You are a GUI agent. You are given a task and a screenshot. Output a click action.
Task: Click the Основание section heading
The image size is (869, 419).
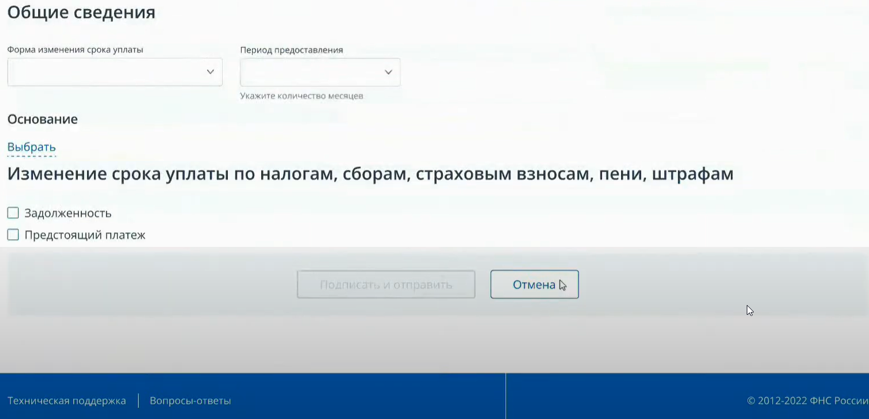pyautogui.click(x=42, y=119)
